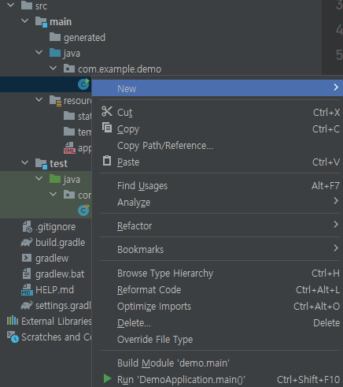Viewport: 343px width, 387px height.
Task: Collapse the java folder under main
Action: click(39, 52)
